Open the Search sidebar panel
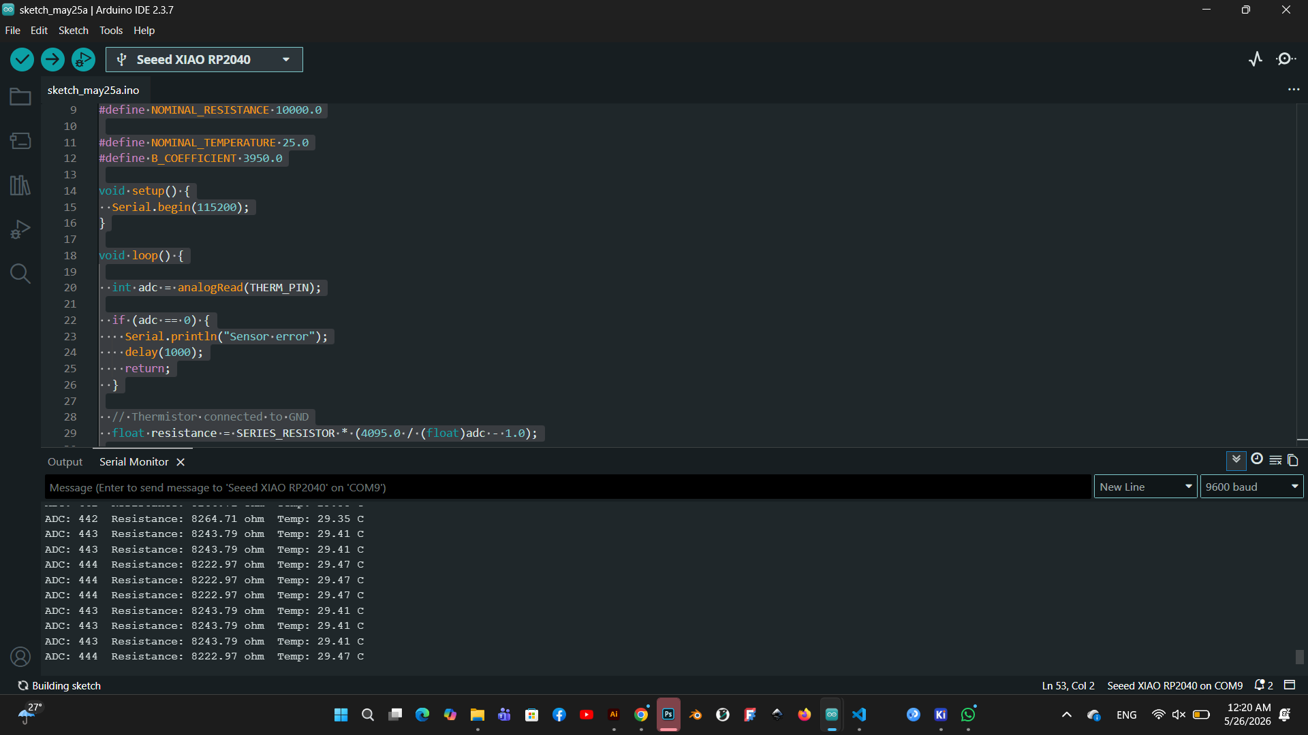Image resolution: width=1308 pixels, height=735 pixels. [20, 274]
